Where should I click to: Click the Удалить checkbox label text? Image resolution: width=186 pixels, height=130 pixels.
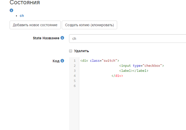81,51
